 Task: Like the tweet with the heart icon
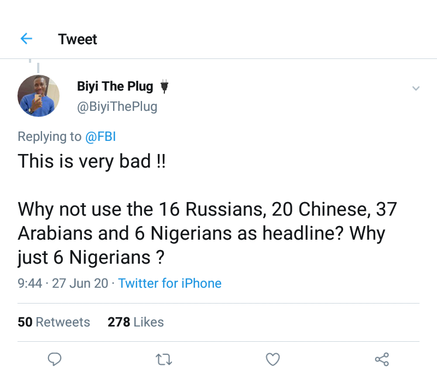click(273, 359)
